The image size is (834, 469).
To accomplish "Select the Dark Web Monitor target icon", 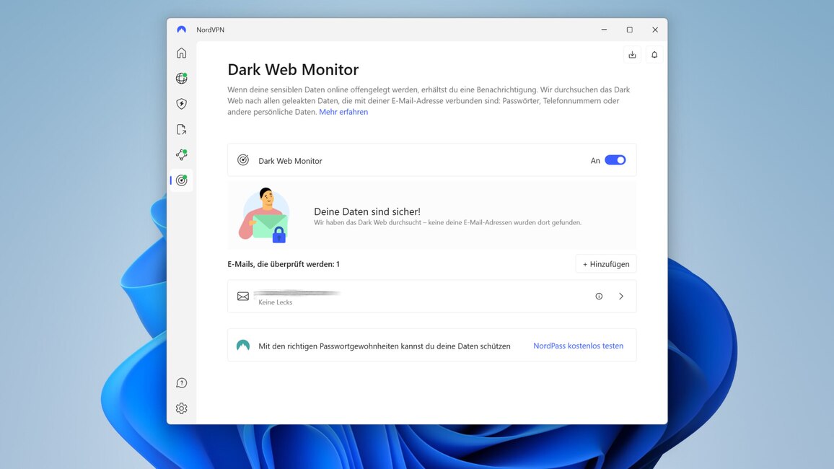I will 181,180.
